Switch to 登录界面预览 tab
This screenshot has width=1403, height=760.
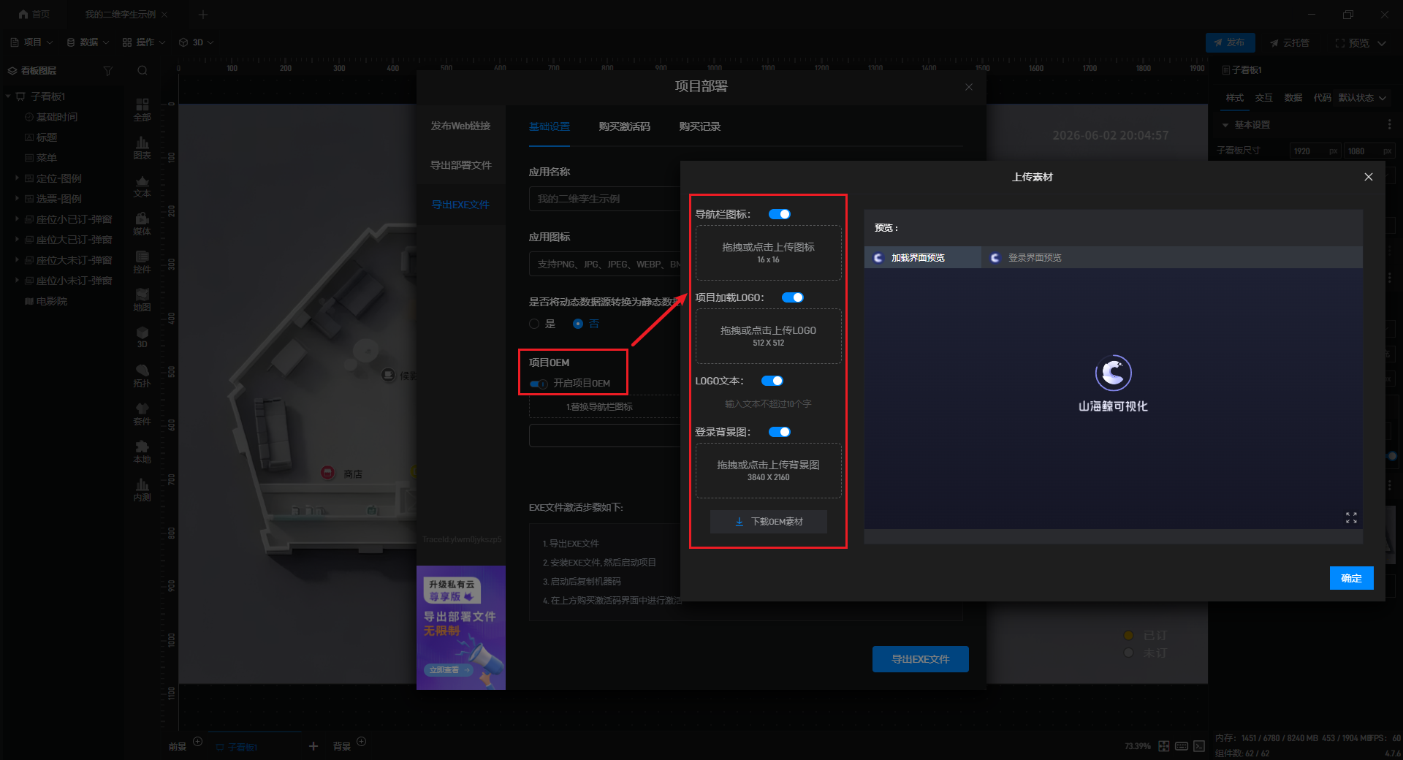point(1035,257)
